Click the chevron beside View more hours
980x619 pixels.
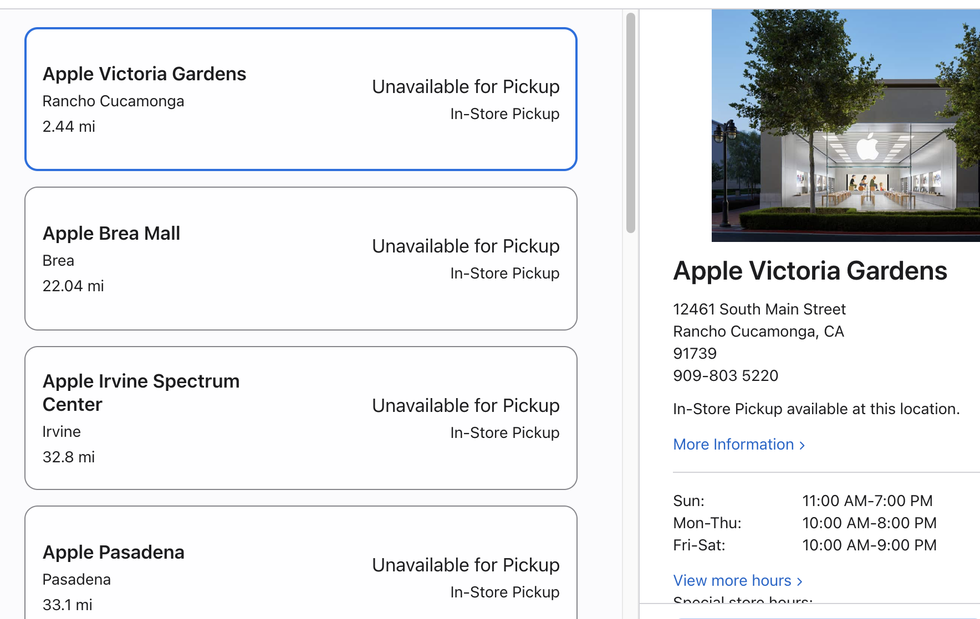click(x=799, y=581)
